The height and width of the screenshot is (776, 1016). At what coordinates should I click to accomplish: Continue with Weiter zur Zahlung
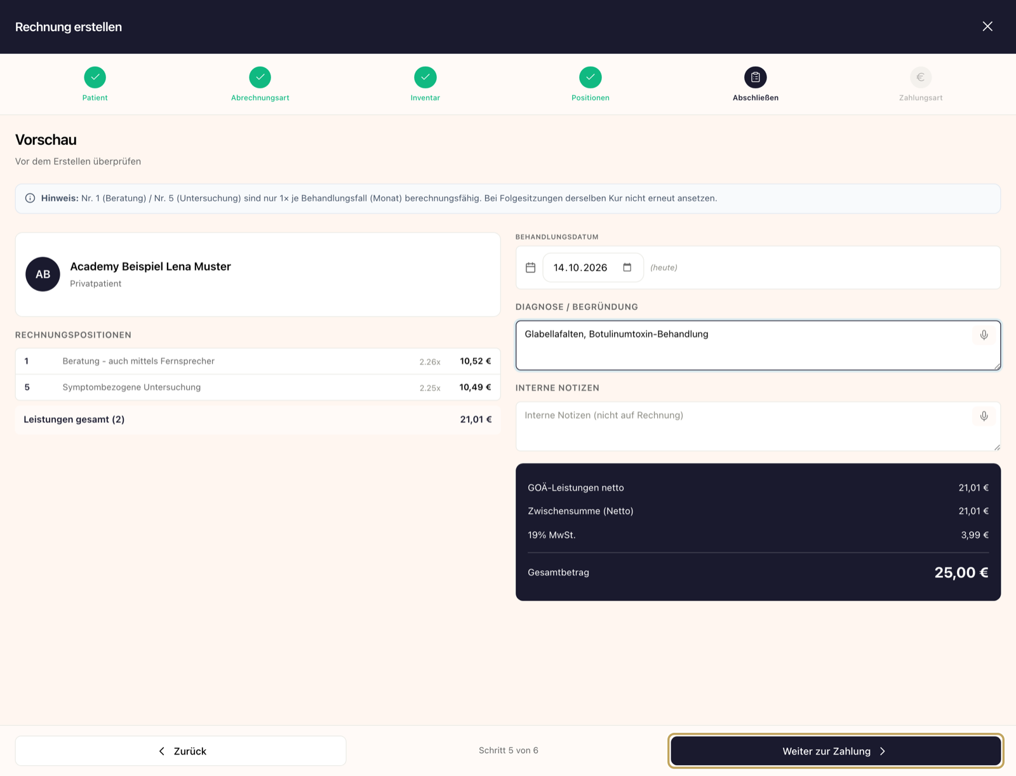pos(836,751)
